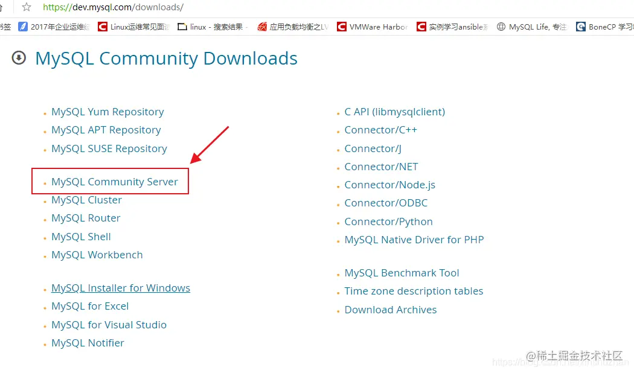Open MySQL SUSE Repository link

pos(109,148)
